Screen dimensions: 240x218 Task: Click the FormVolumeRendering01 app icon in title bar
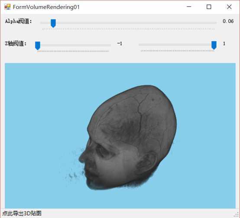coord(7,7)
